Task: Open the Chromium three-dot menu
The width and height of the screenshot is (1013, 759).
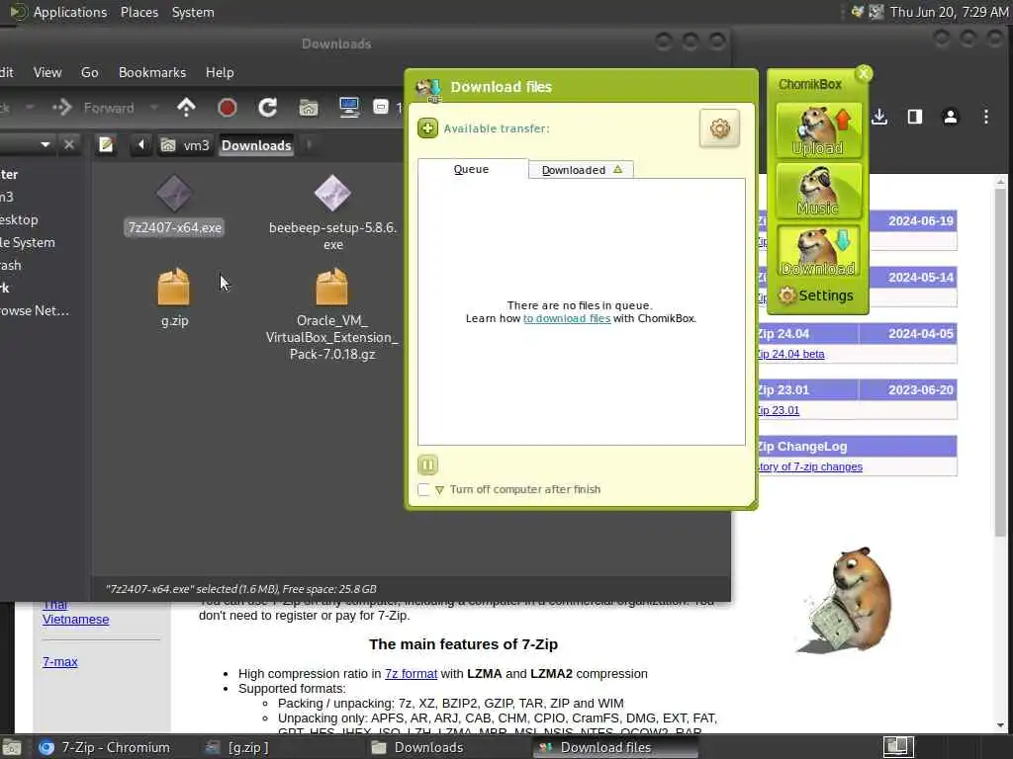Action: pyautogui.click(x=986, y=117)
